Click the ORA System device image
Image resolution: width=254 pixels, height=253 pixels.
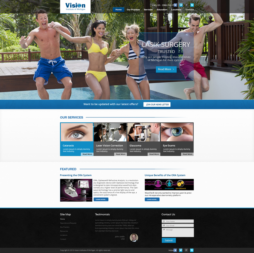click(x=76, y=190)
